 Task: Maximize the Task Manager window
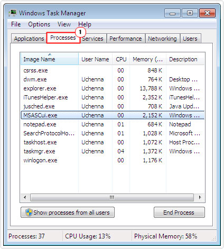pyautogui.click(x=190, y=13)
